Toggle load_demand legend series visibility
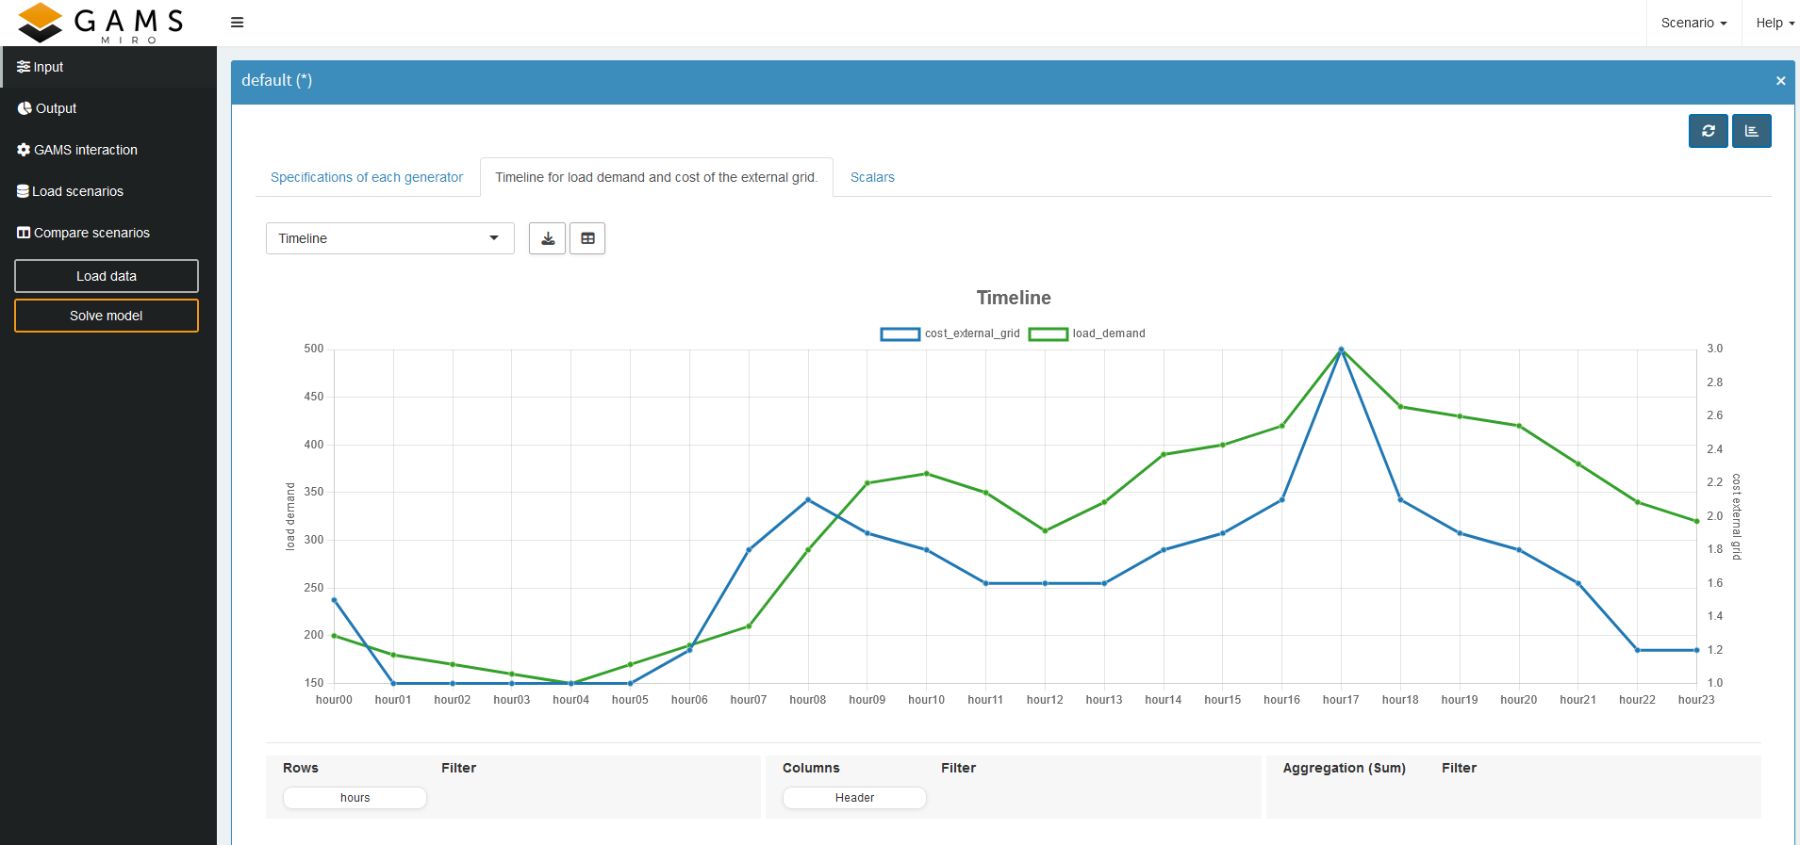 point(1087,333)
